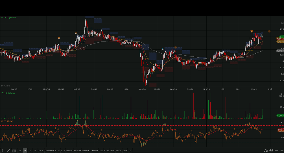Open the ΕΛΠΕ symbol tab
Image resolution: width=284 pixels, height=153 pixels.
[41, 150]
